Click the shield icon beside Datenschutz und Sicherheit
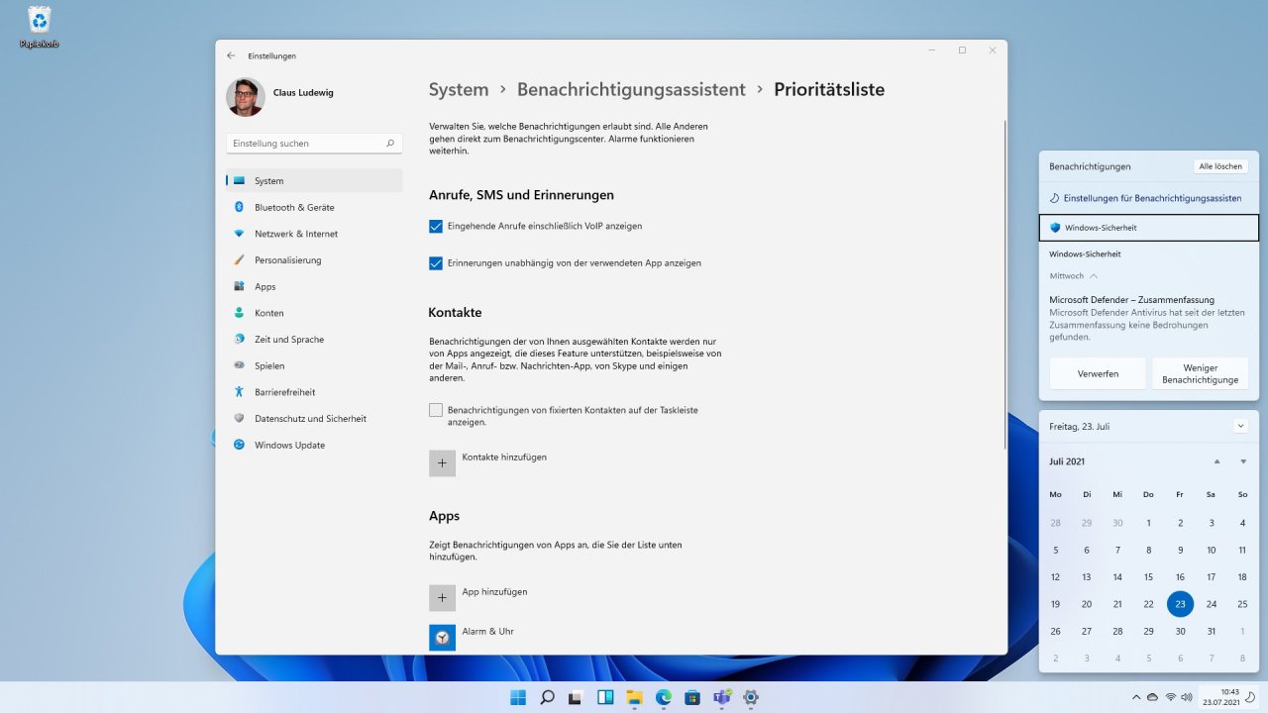Viewport: 1268px width, 713px height. pyautogui.click(x=239, y=418)
